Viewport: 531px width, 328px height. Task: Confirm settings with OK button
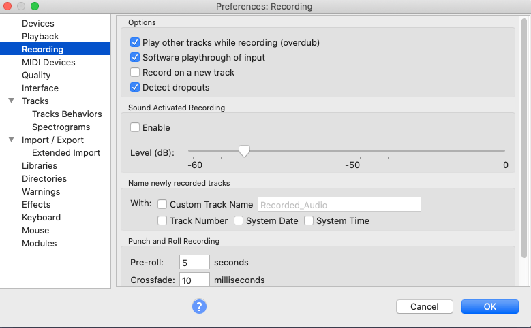pyautogui.click(x=489, y=306)
